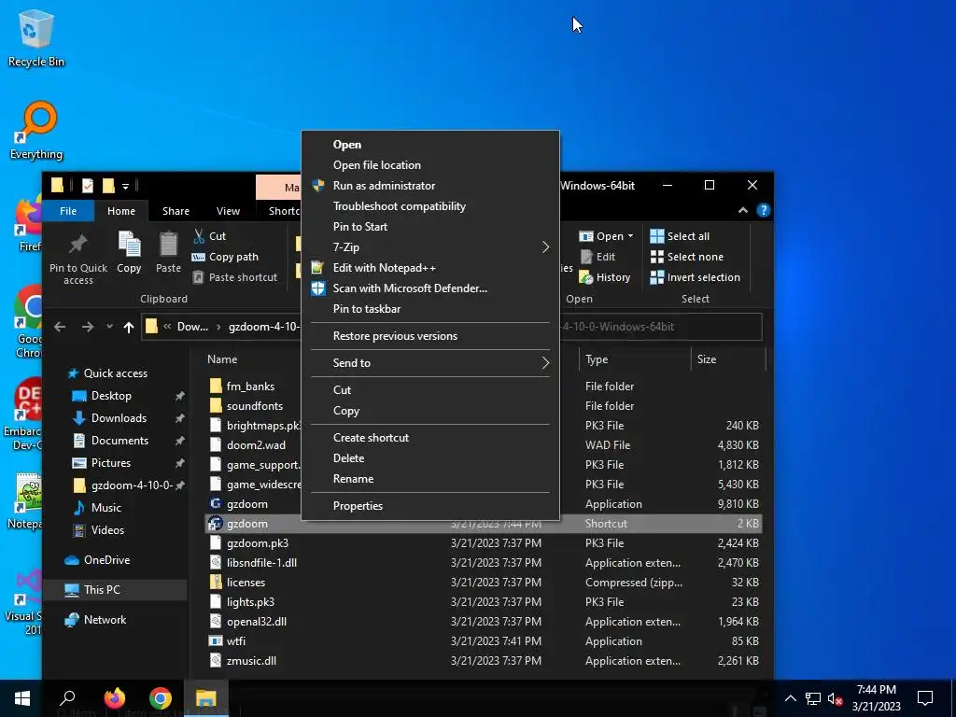Click Paste shortcut in Clipboard group
The width and height of the screenshot is (956, 717).
tap(235, 277)
